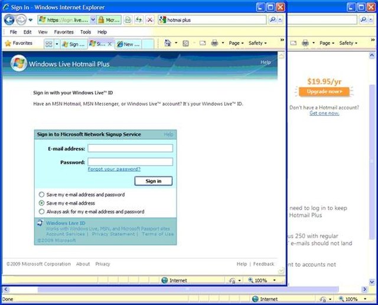Click Read Mail envelope icon in front window
This screenshot has width=378, height=305.
(203, 43)
